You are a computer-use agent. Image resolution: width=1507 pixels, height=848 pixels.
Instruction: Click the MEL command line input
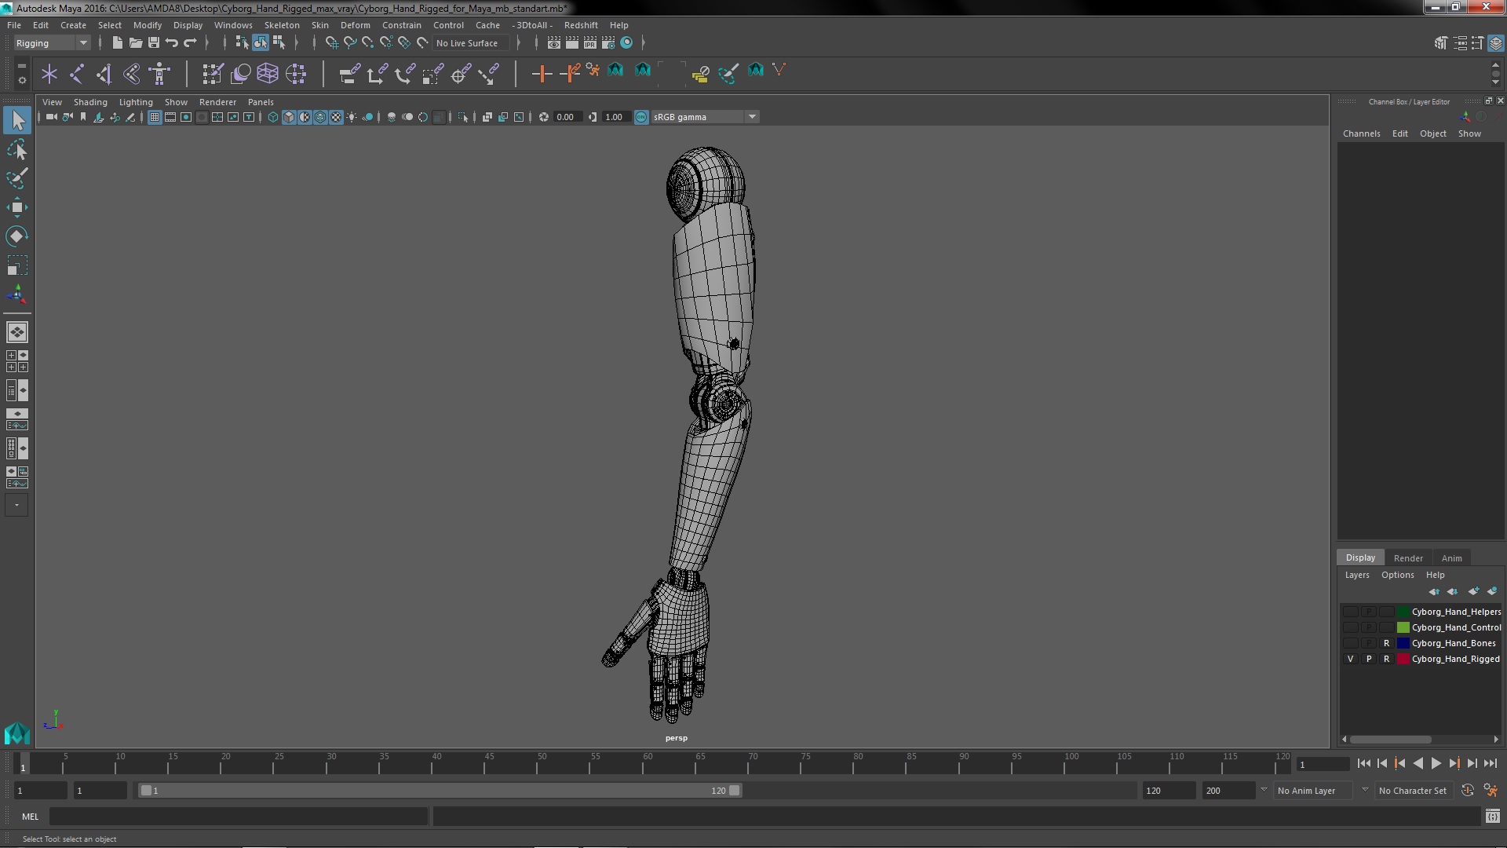click(x=239, y=817)
